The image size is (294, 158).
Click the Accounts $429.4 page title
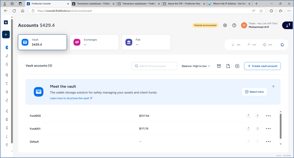coord(36,25)
